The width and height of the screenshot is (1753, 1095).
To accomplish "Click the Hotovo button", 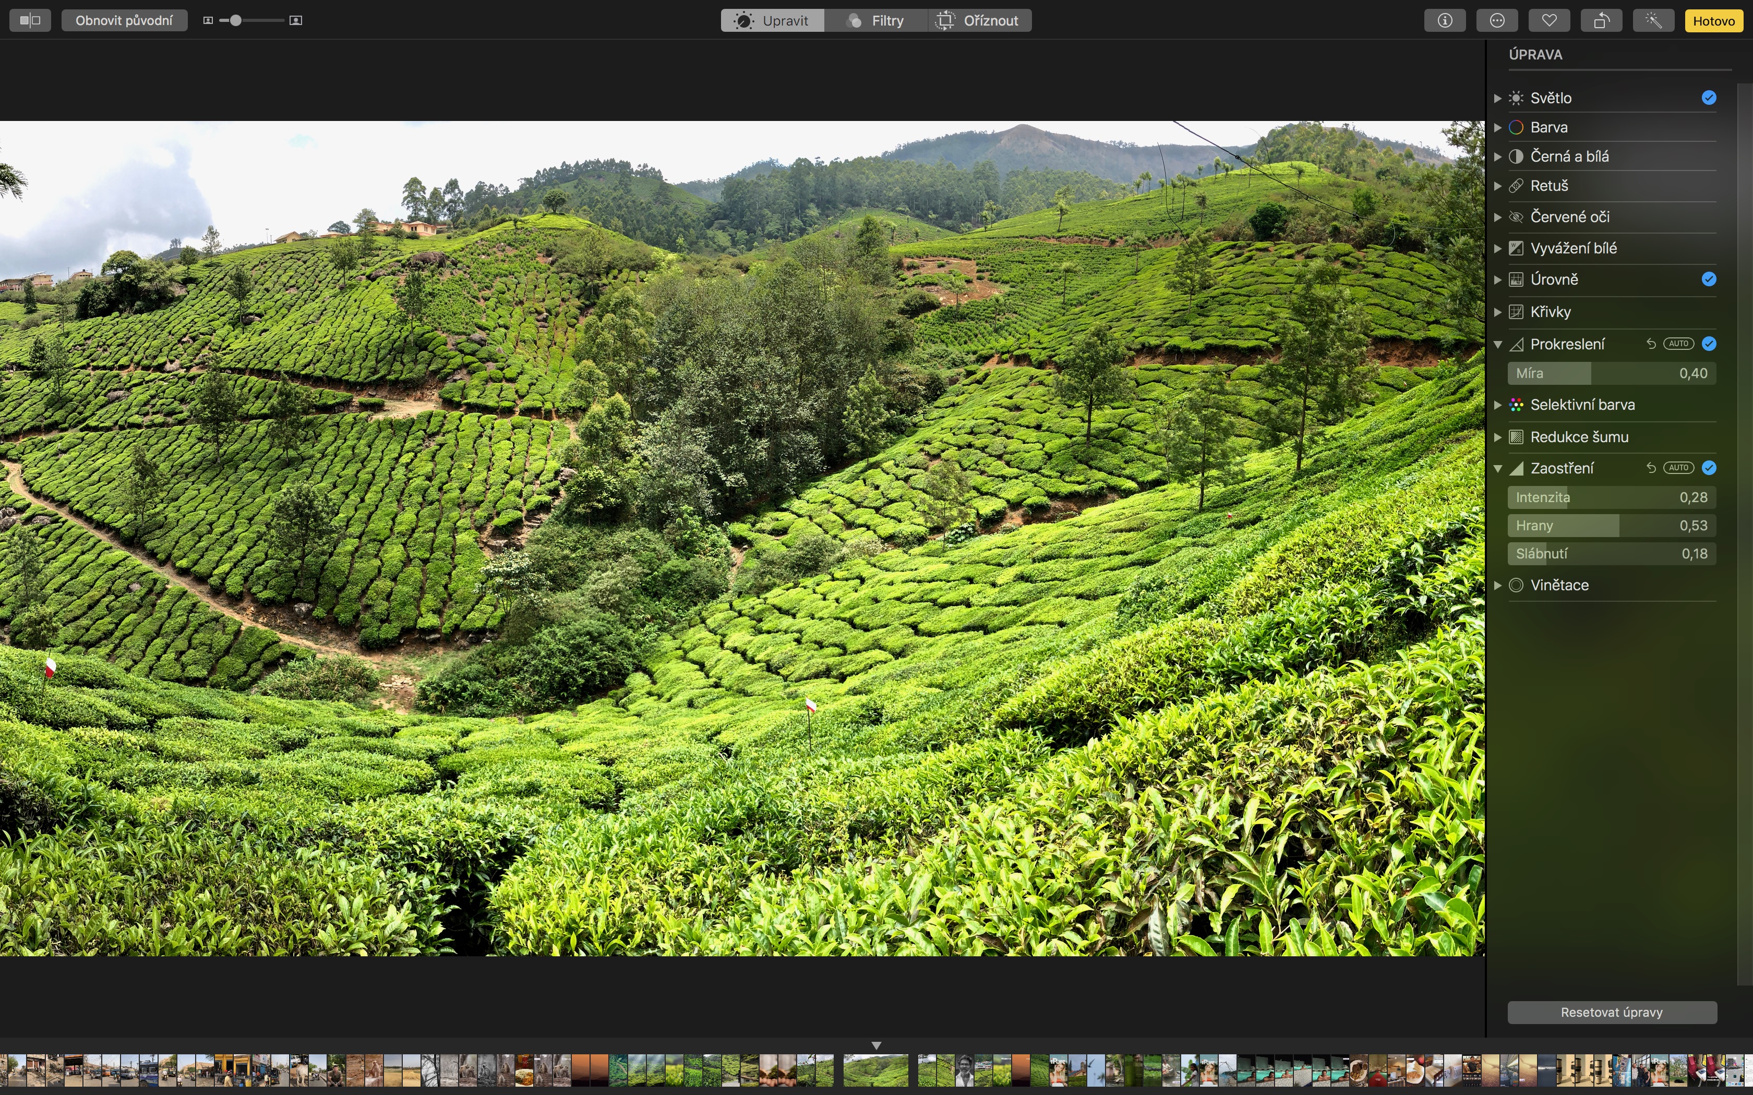I will 1713,20.
